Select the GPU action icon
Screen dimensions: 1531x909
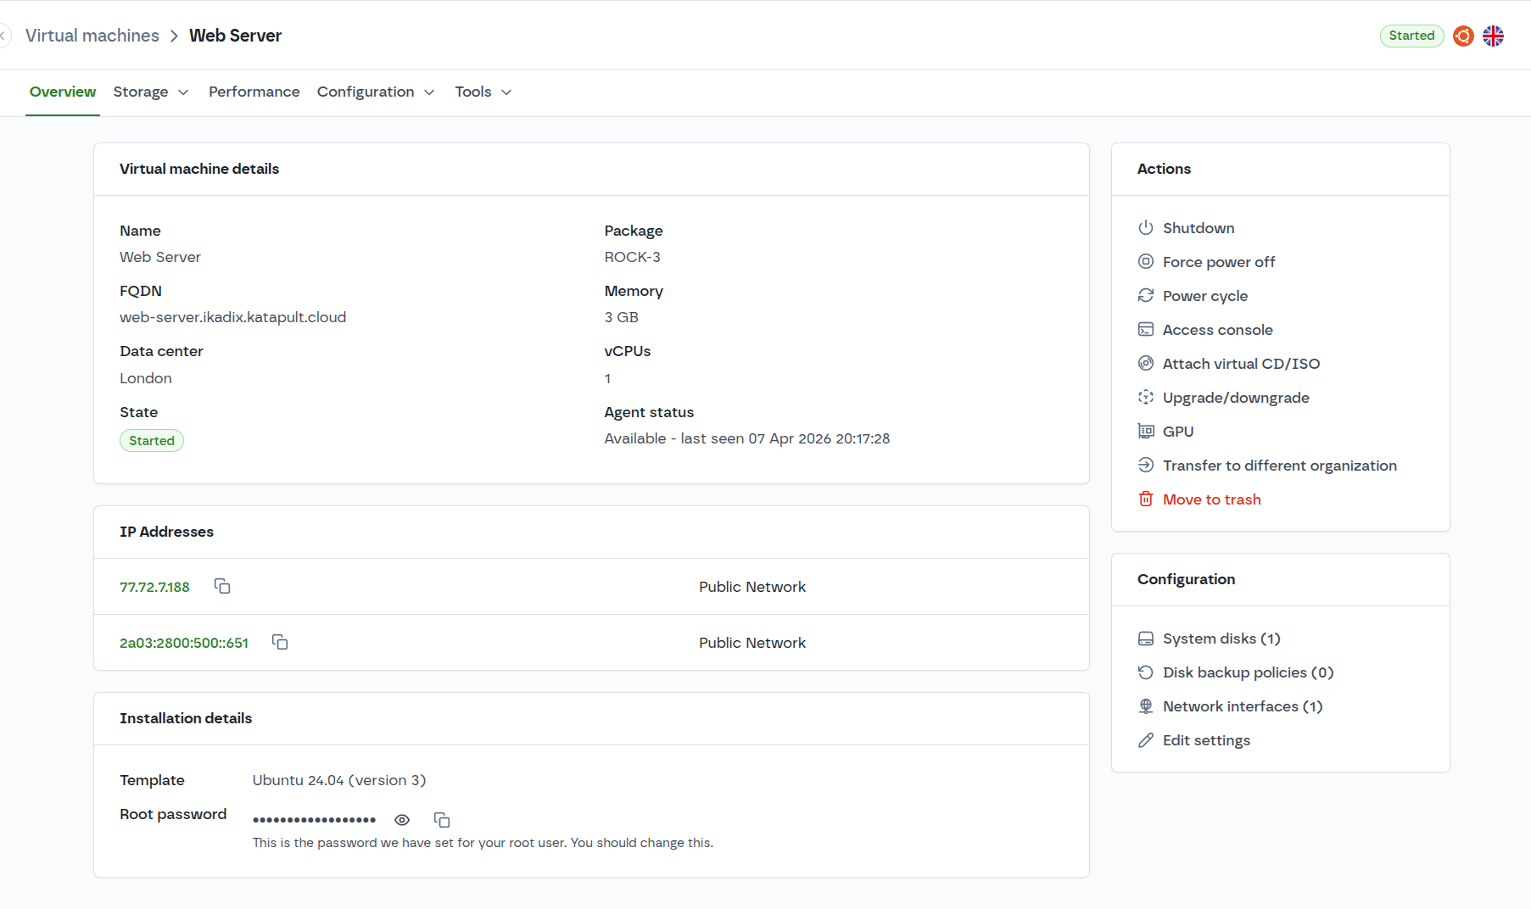[x=1146, y=431]
